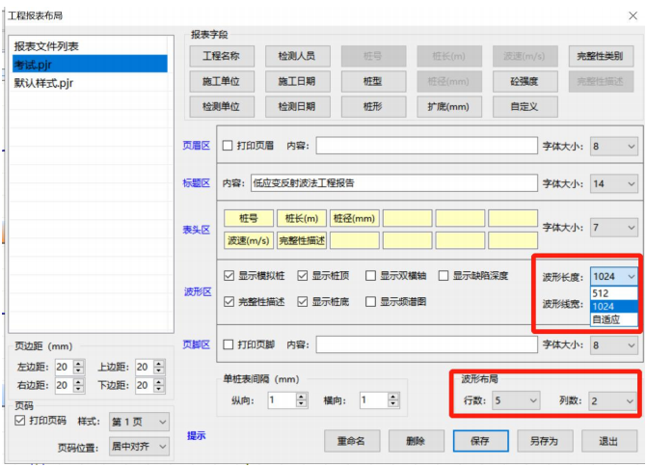Choose 自适应 from the waveform length list

pyautogui.click(x=607, y=319)
